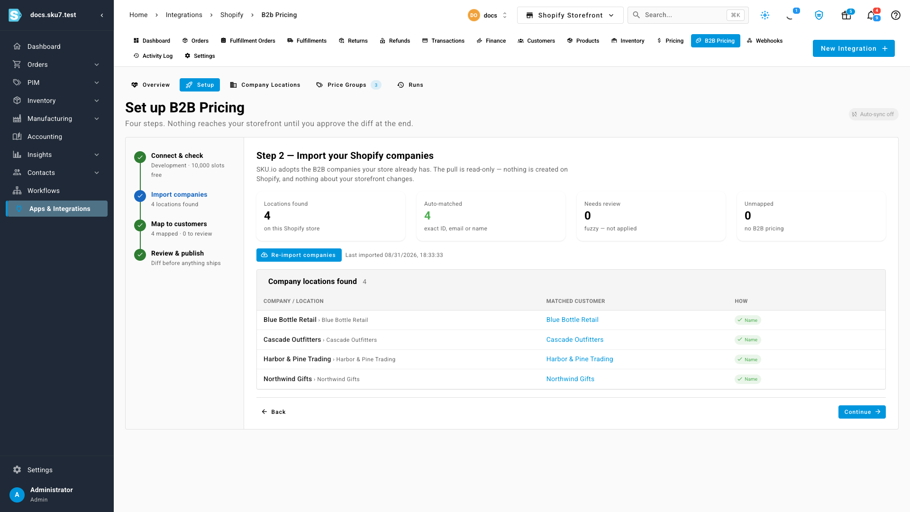Screen dimensions: 910x512
Task: Open the help question mark icon
Action: pyautogui.click(x=896, y=15)
